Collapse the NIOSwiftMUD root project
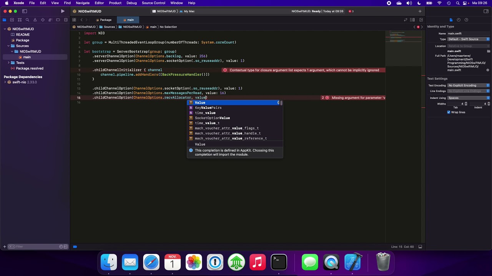This screenshot has height=276, width=492. point(5,29)
